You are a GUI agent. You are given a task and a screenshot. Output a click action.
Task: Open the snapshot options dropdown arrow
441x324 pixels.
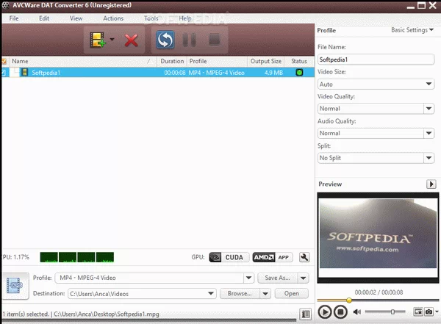437,312
